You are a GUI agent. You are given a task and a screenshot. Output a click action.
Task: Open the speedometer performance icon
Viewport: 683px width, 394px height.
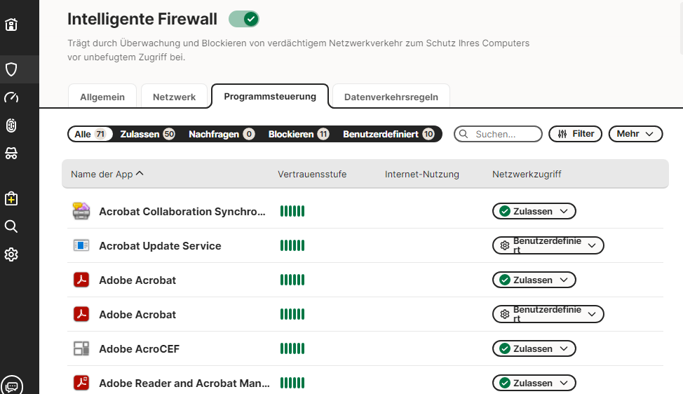11,97
